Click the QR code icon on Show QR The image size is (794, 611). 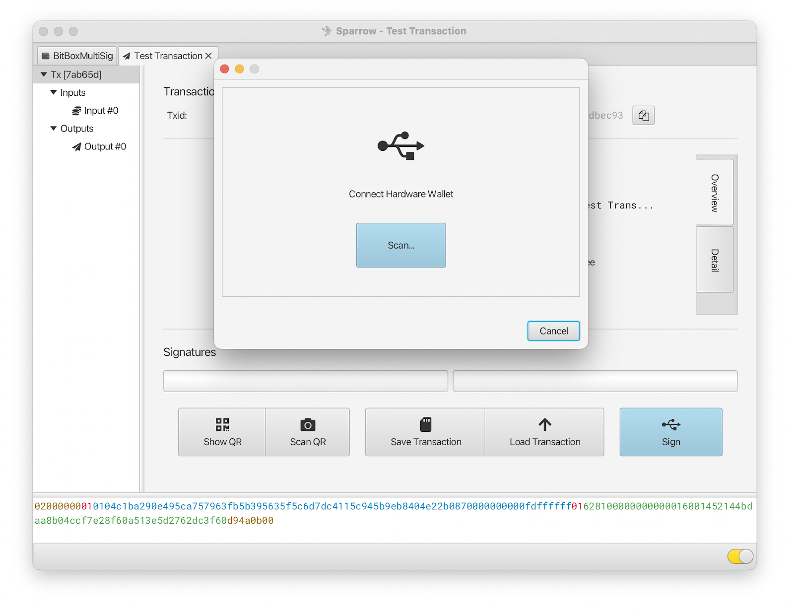(x=222, y=424)
